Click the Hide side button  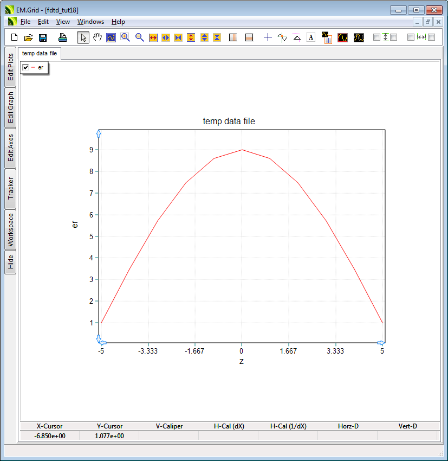point(10,262)
